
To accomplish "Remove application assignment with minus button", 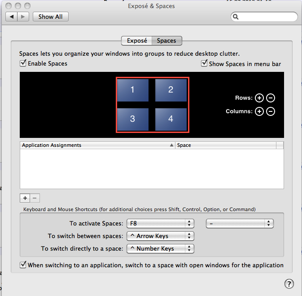I will click(35, 198).
